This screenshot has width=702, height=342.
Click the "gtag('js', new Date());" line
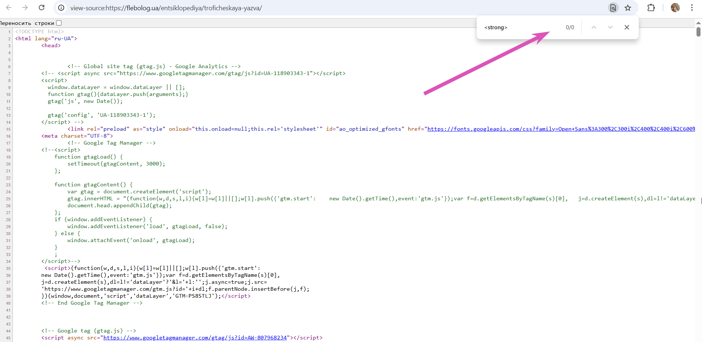point(85,101)
